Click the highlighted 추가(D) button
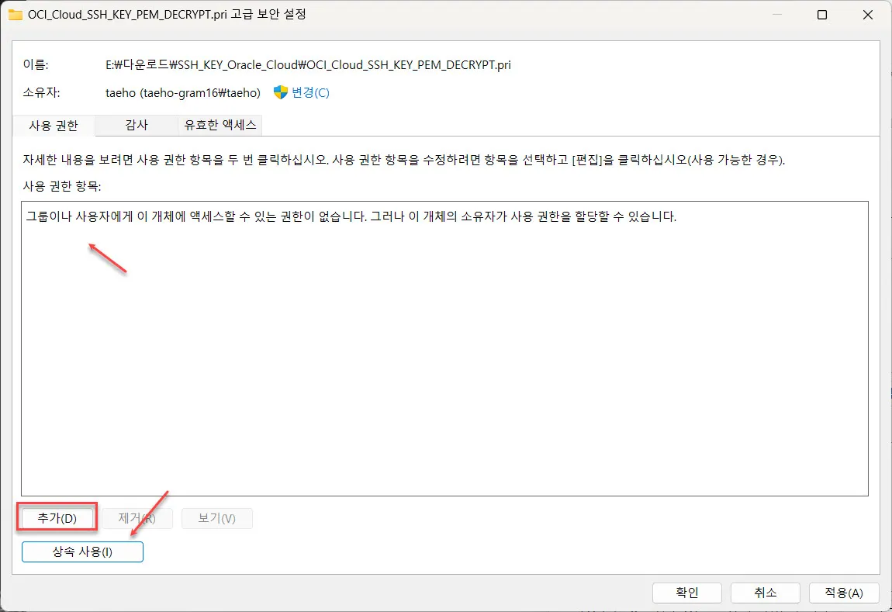Viewport: 892px width, 612px height. (x=57, y=517)
